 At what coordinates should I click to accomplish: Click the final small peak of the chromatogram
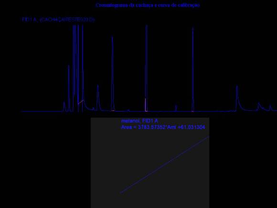pos(270,108)
